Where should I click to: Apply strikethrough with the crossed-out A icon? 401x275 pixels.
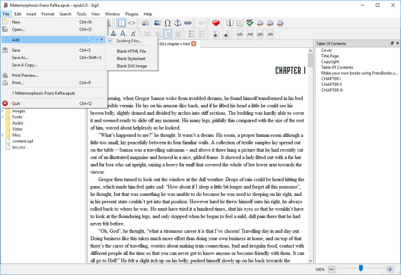point(113,34)
